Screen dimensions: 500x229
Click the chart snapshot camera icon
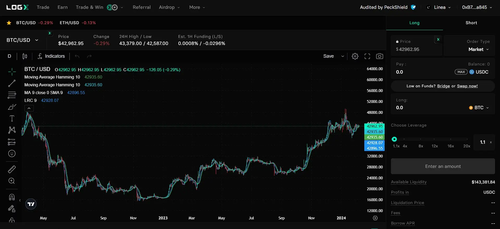tap(379, 56)
